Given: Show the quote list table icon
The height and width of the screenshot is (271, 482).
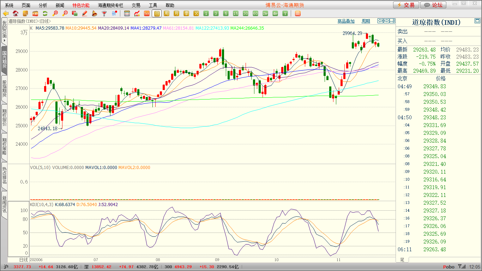Looking at the screenshot, I should point(127,14).
